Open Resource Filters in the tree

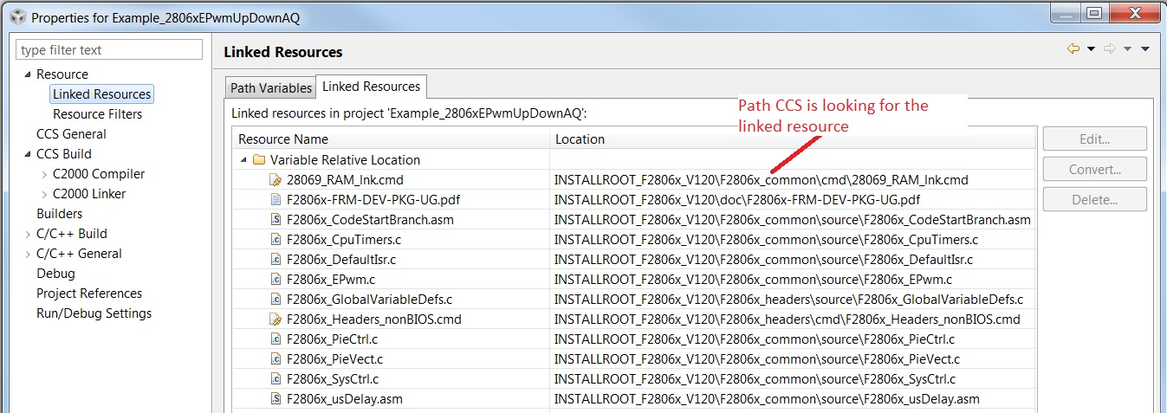click(97, 114)
